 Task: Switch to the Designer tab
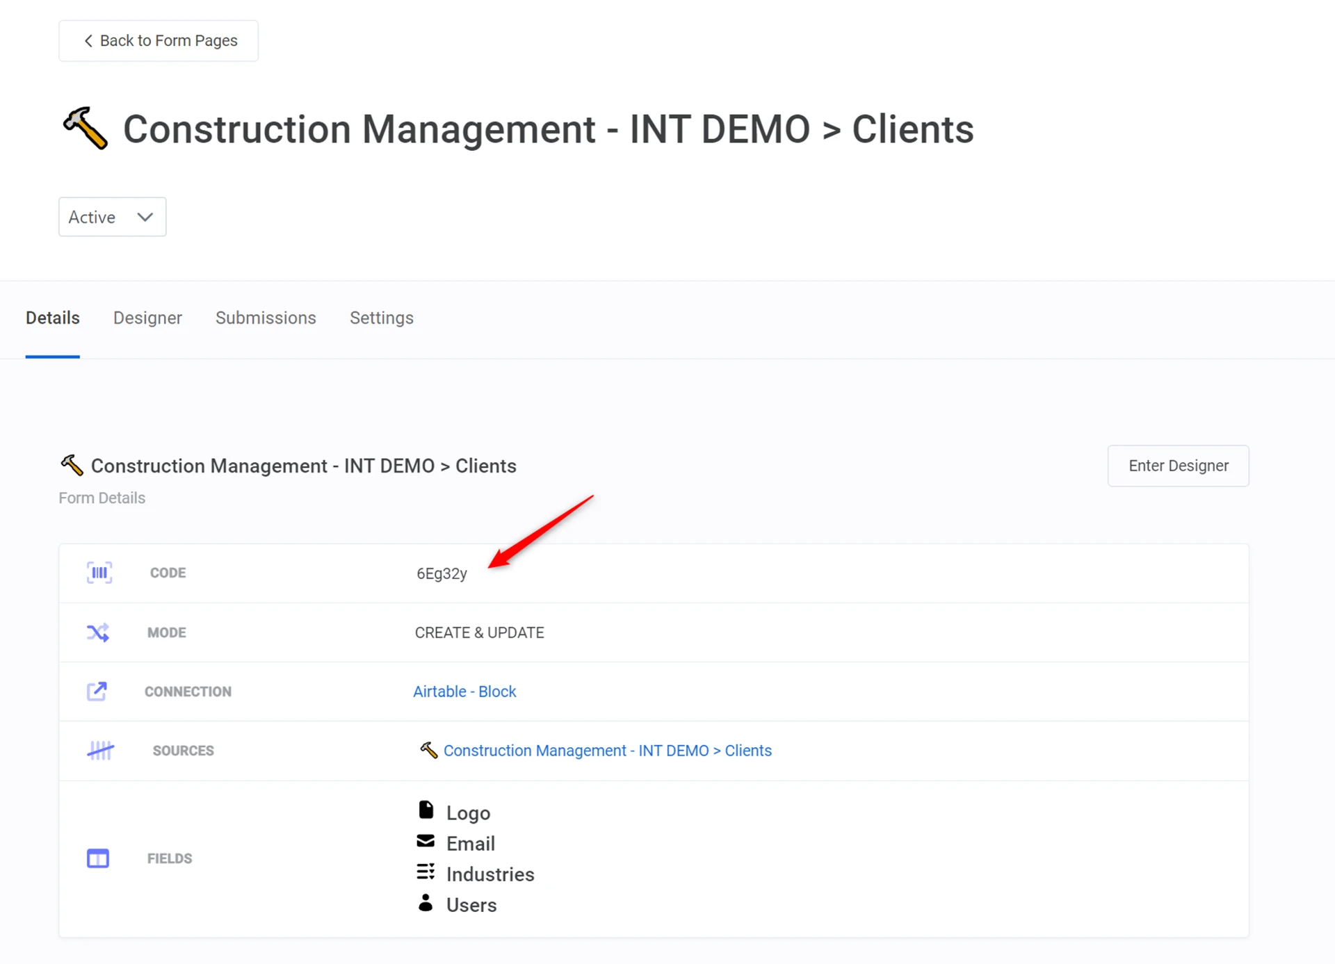click(147, 318)
